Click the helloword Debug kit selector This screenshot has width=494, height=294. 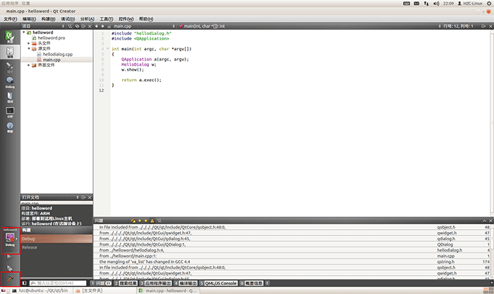coord(11,241)
